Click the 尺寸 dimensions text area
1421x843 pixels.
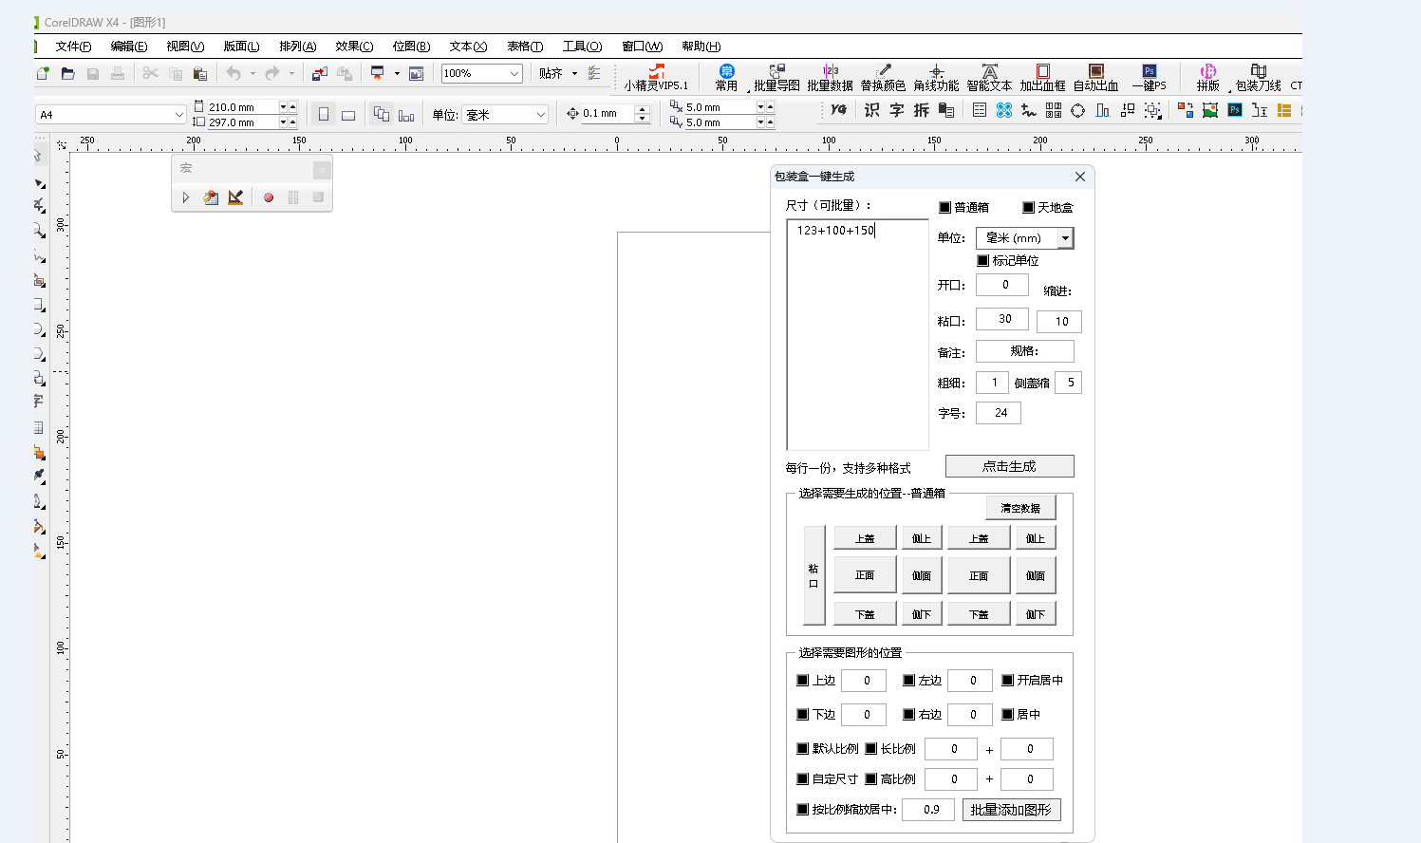857,334
